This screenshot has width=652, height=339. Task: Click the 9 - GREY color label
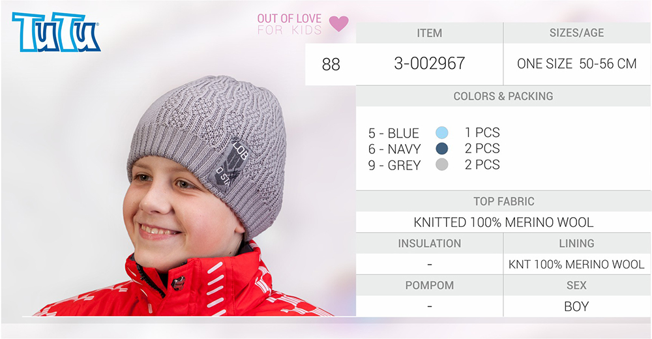(x=394, y=166)
